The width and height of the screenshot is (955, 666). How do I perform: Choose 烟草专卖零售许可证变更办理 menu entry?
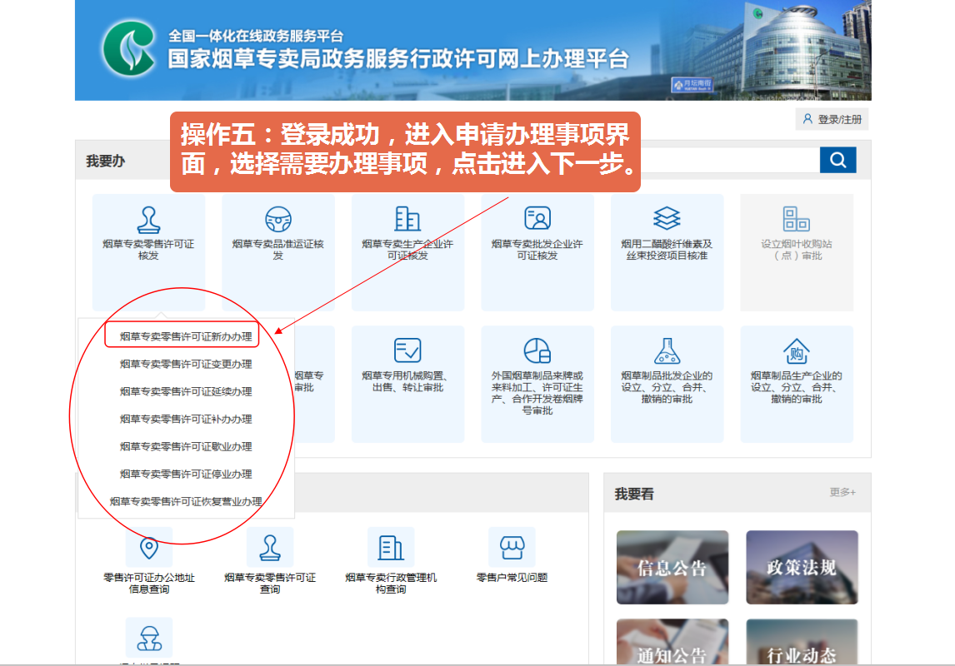point(186,364)
